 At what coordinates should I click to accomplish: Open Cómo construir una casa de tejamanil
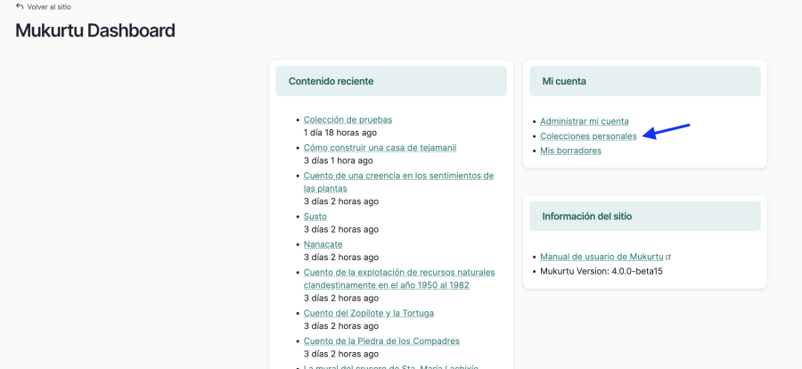380,148
